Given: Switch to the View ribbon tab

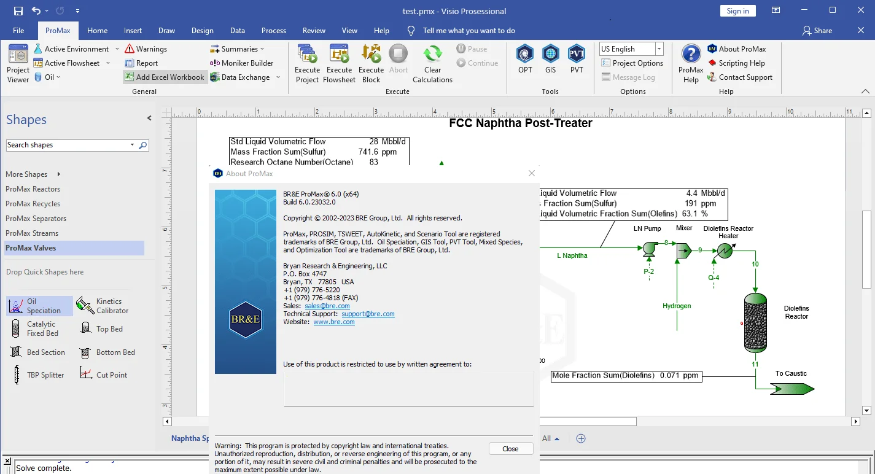Looking at the screenshot, I should tap(349, 31).
